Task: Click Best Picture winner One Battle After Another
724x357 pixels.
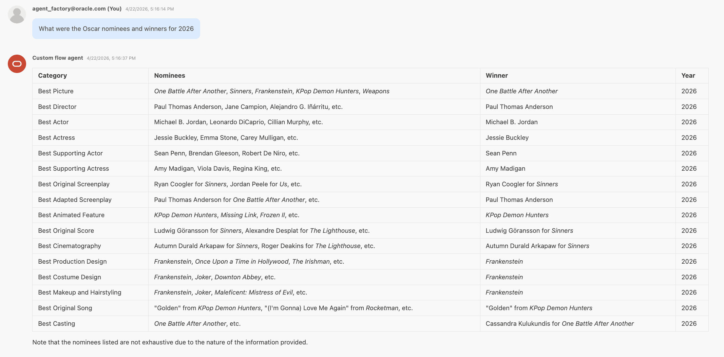Action: (x=578, y=91)
